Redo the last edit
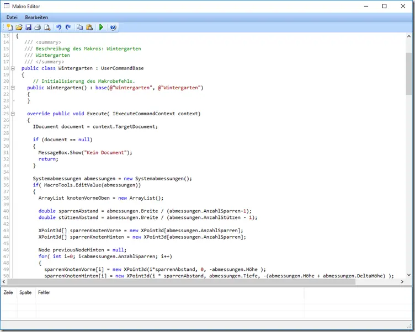This screenshot has height=332, width=415. pos(68,27)
